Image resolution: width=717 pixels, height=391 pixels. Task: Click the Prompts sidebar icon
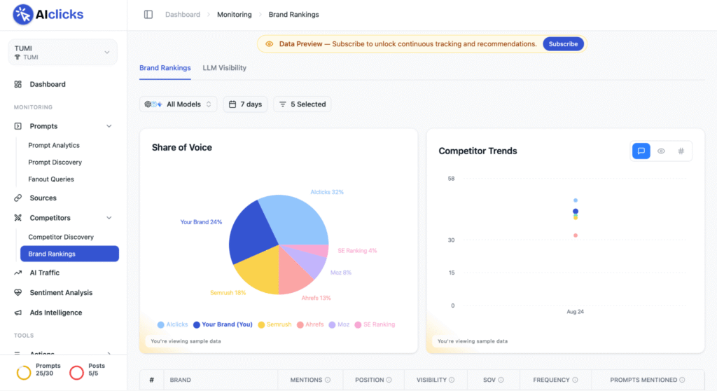click(18, 126)
